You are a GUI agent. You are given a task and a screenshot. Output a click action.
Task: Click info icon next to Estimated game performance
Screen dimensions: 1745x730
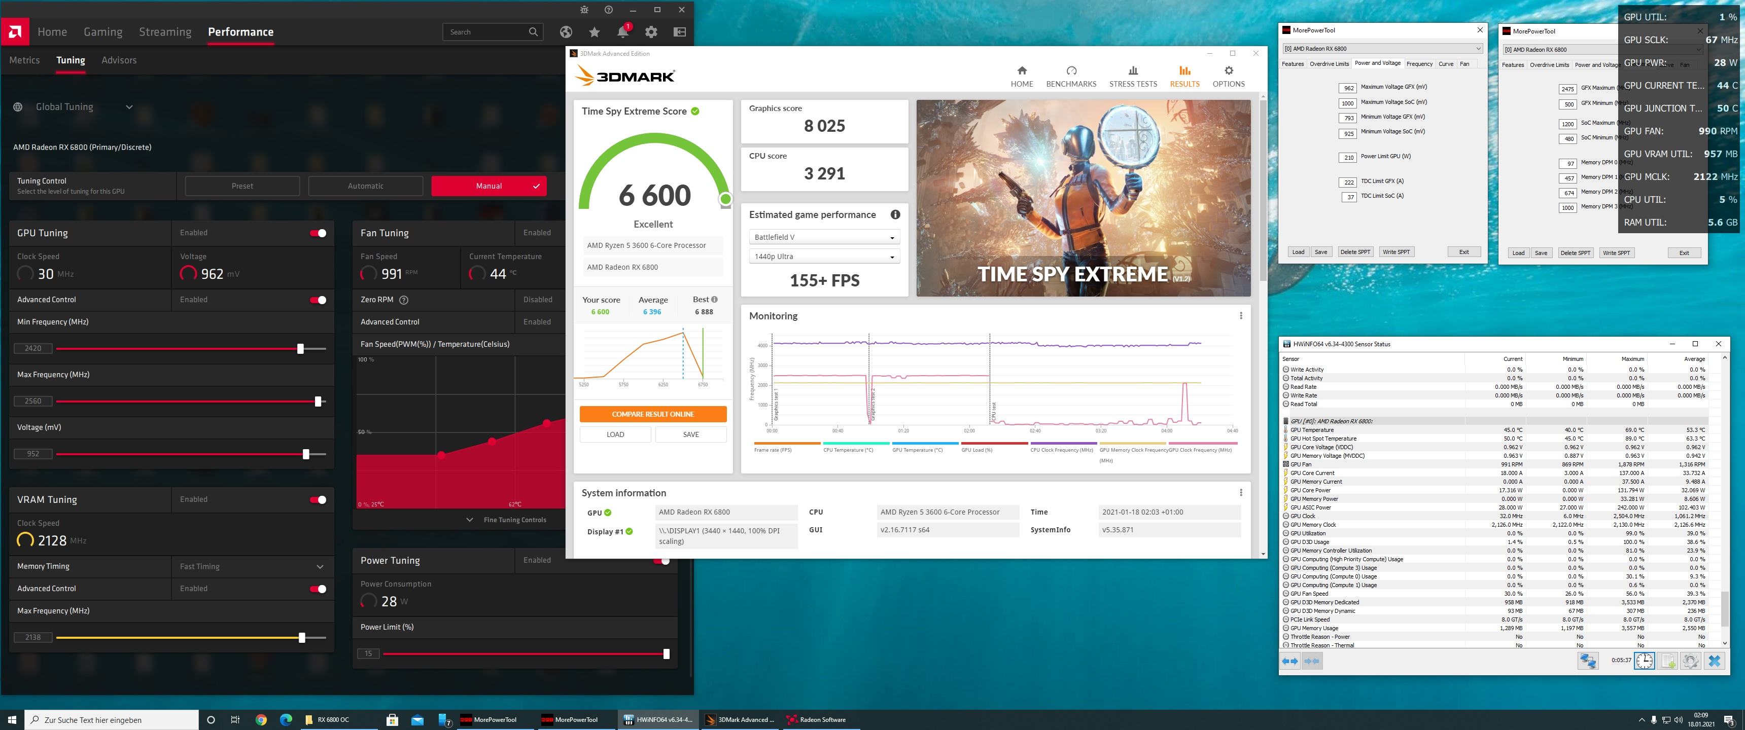coord(895,214)
